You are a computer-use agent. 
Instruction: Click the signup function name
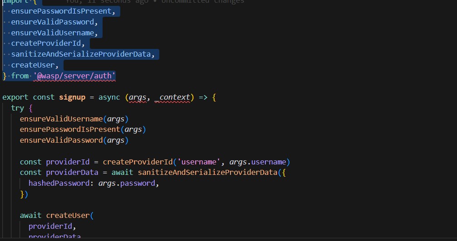72,97
